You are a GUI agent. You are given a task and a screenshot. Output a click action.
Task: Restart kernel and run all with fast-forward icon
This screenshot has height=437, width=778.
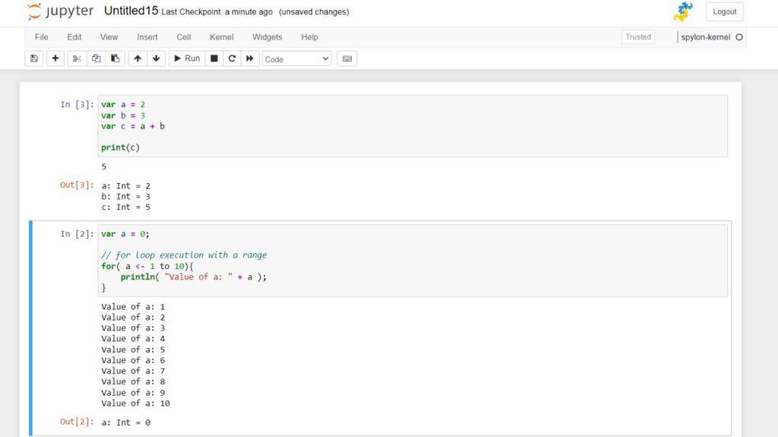coord(249,59)
